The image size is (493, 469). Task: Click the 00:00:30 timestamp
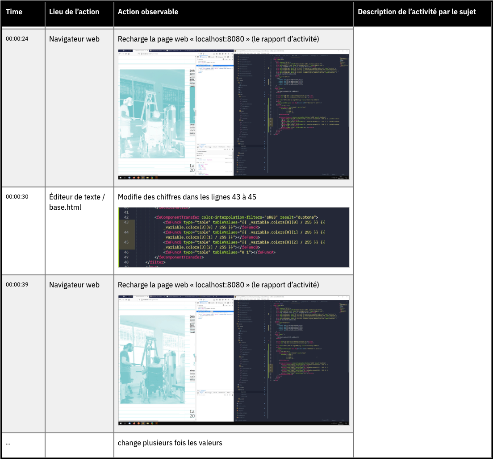[17, 197]
